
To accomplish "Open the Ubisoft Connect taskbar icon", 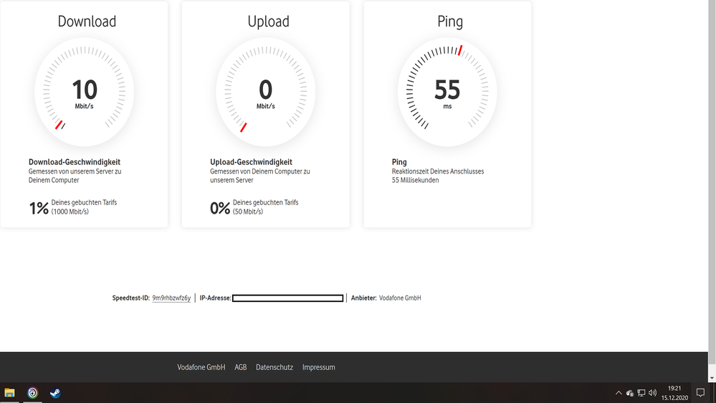I will pos(32,393).
